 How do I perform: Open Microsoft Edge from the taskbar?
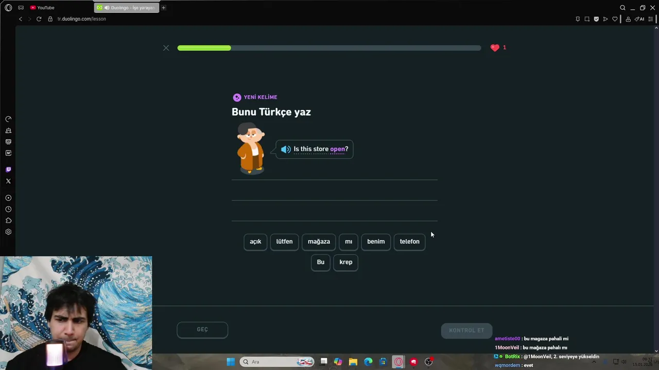(368, 362)
